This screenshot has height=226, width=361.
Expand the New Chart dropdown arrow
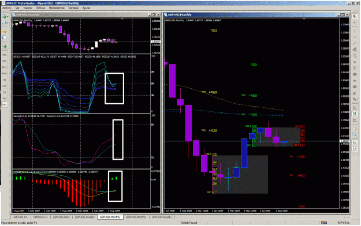[x=8, y=17]
